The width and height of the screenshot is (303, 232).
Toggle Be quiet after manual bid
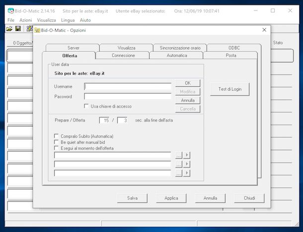pos(56,142)
